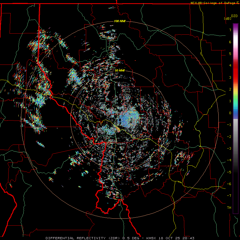Select the -6 value on the scale
This screenshot has height=240, width=240.
point(229,184)
